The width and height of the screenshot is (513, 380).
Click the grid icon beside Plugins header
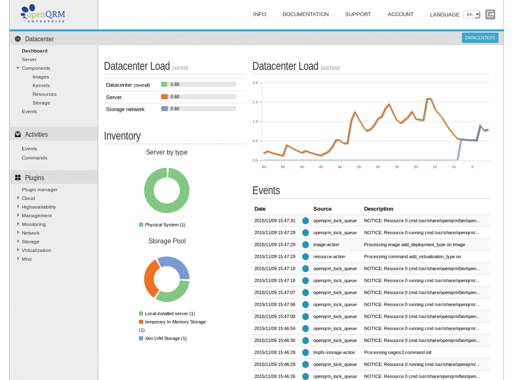[x=17, y=177]
